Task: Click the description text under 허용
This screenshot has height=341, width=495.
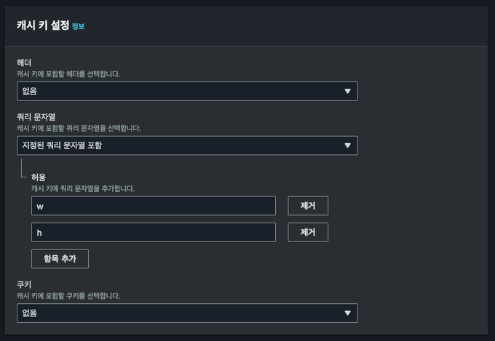Action: 83,188
